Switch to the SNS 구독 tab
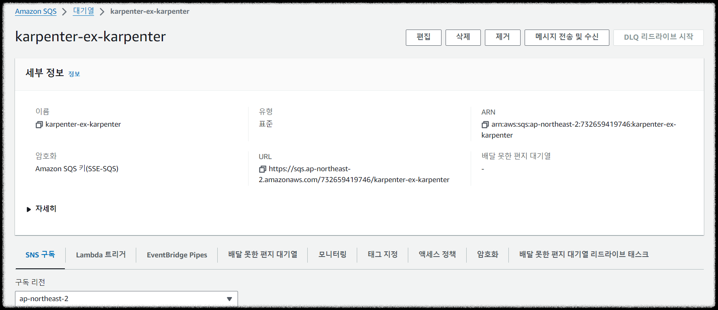 [40, 255]
